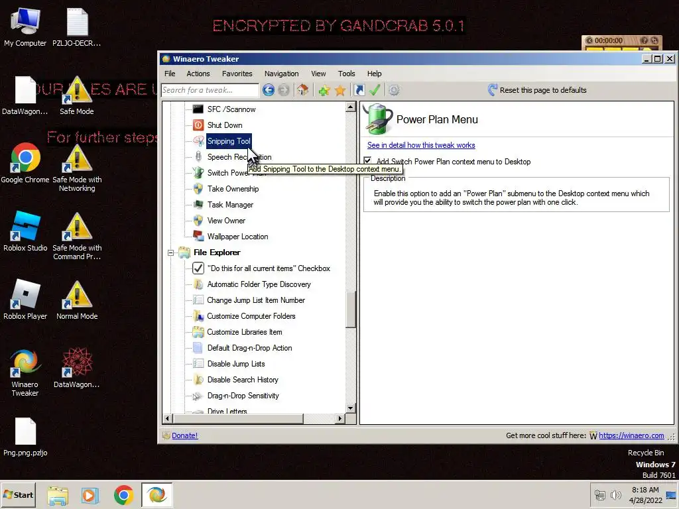The width and height of the screenshot is (679, 509).
Task: Open Windows Media Player from taskbar
Action: (90, 494)
